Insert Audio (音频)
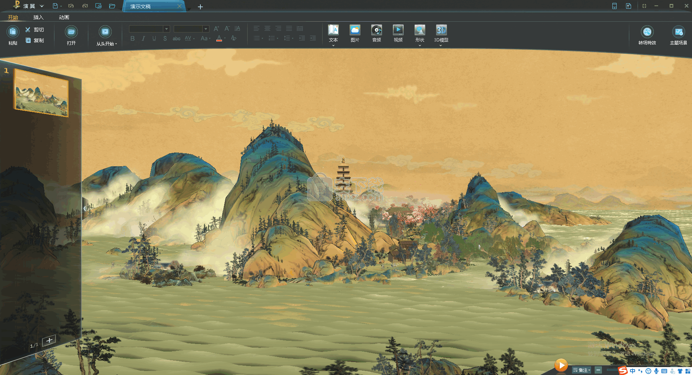692x375 pixels. coord(377,34)
